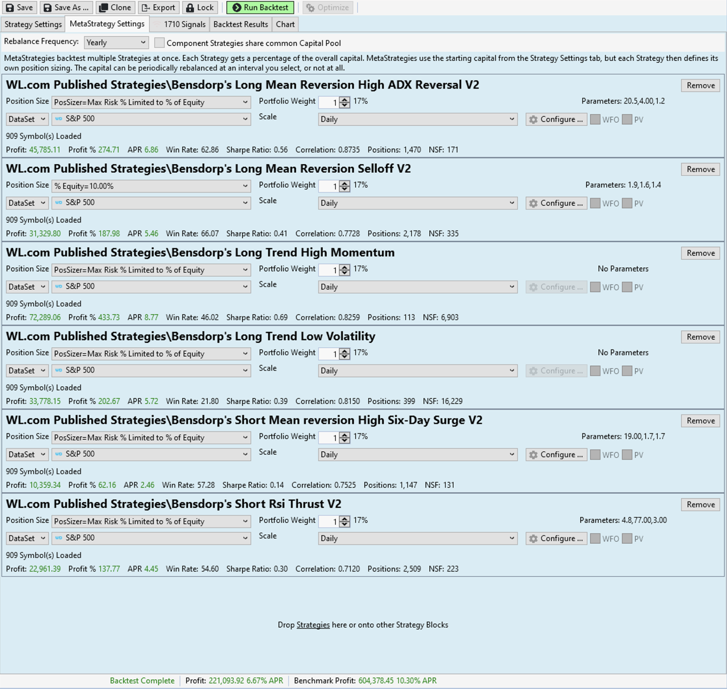727x689 pixels.
Task: Remove the Long Trend High Momentum strategy
Action: pyautogui.click(x=700, y=253)
